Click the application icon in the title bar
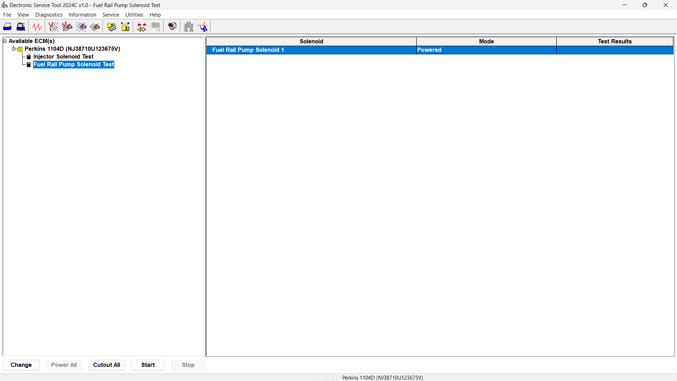 4,5
